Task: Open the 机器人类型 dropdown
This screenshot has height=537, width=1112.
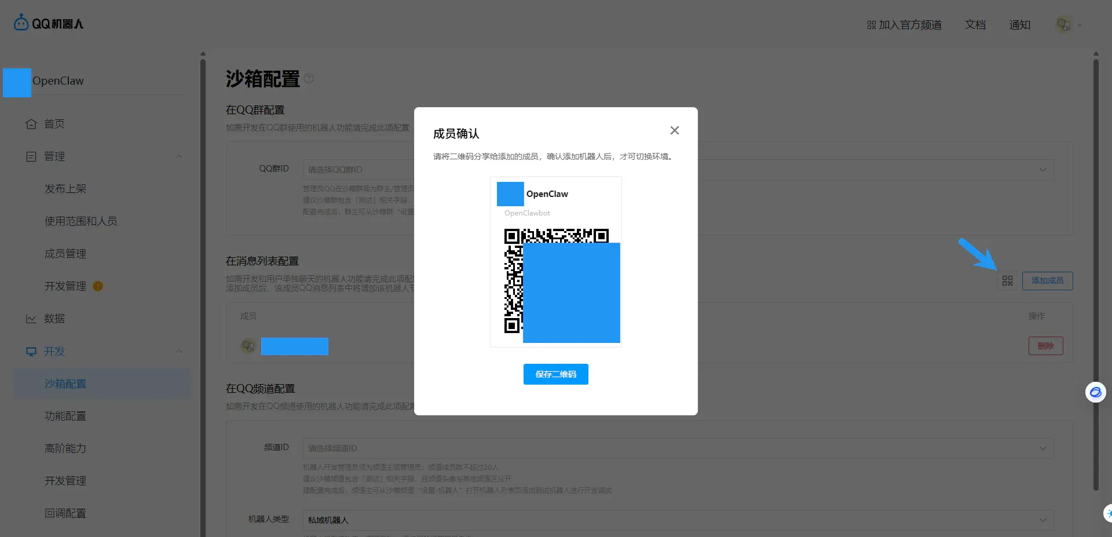Action: click(x=678, y=520)
